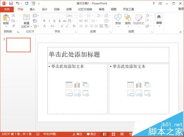This screenshot has width=184, height=137.
Task: Open the Line Spacing dropdown
Action: point(100,15)
